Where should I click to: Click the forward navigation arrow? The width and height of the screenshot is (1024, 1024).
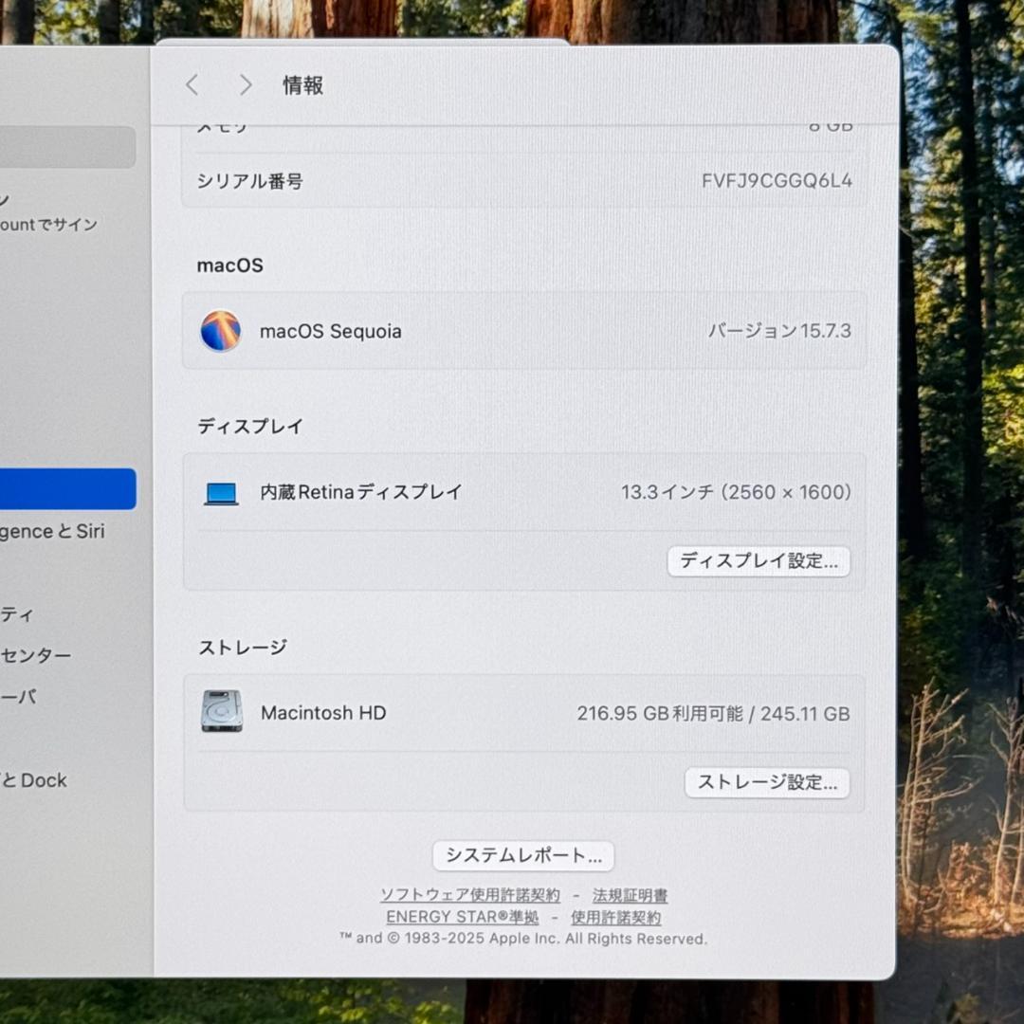point(245,85)
